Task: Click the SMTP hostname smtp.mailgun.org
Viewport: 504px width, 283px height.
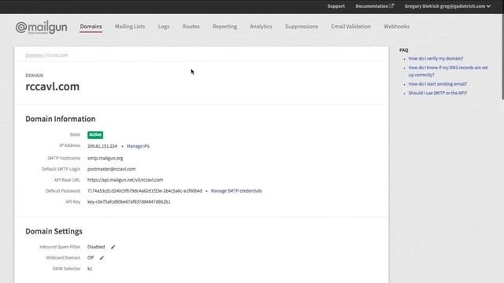Action: (105, 158)
